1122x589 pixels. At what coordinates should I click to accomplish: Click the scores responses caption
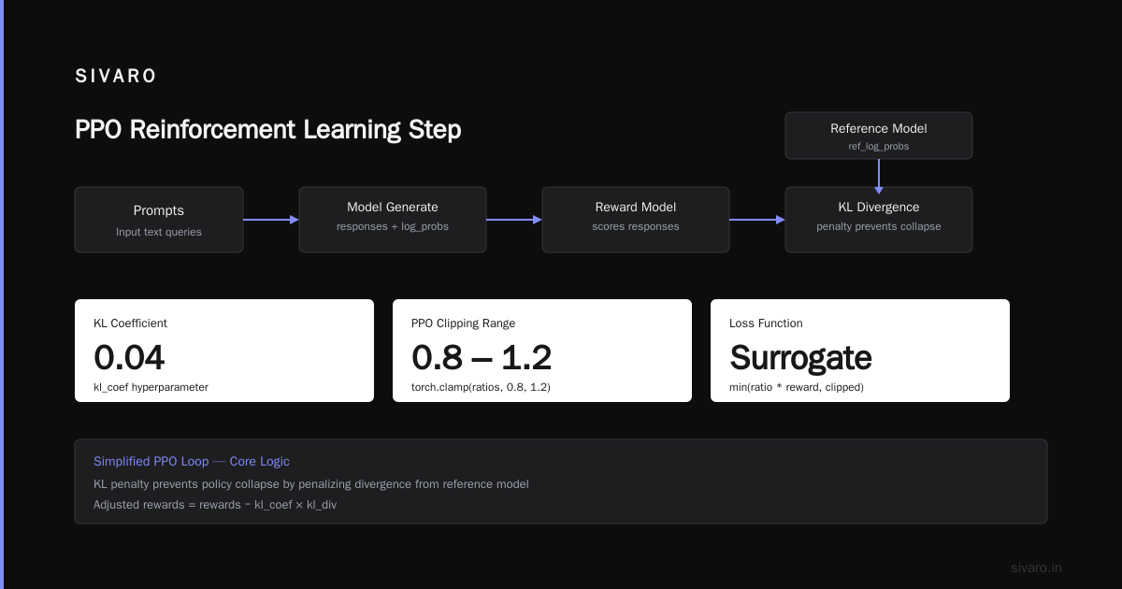(x=636, y=226)
